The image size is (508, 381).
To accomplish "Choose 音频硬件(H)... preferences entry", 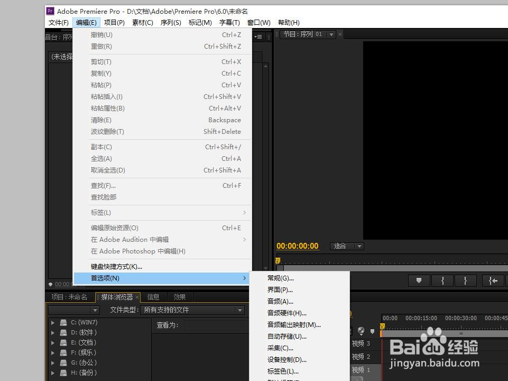I will [x=299, y=313].
